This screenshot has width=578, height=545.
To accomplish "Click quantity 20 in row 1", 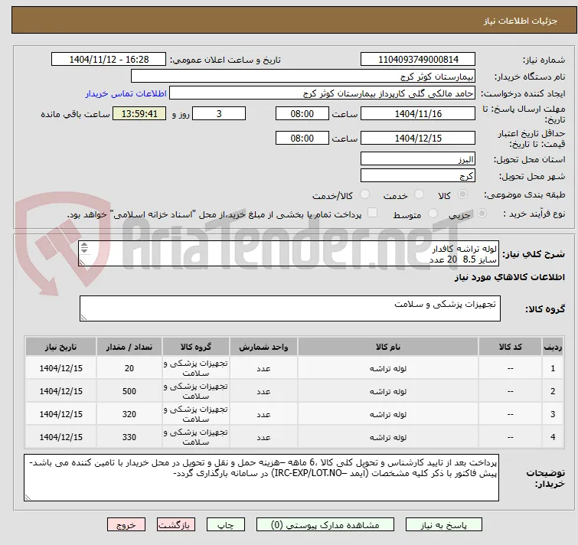I will tap(129, 368).
